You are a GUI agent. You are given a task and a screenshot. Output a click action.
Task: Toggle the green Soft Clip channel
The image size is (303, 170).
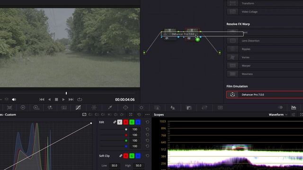pyautogui.click(x=132, y=156)
